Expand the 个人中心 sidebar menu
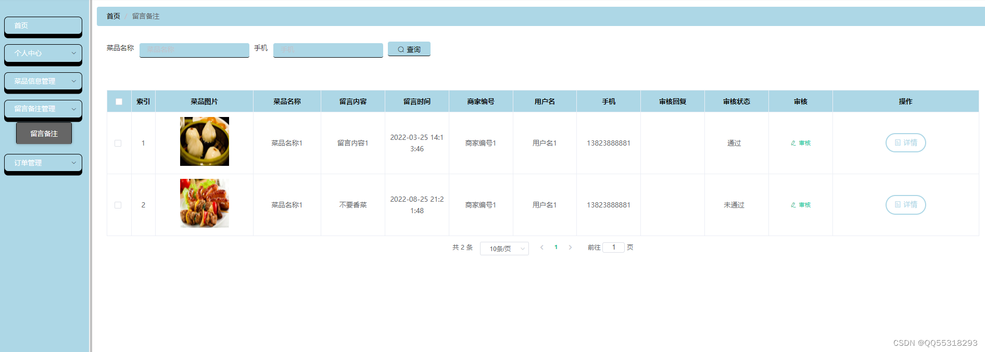Screen dimensions: 985x352 pyautogui.click(x=43, y=53)
